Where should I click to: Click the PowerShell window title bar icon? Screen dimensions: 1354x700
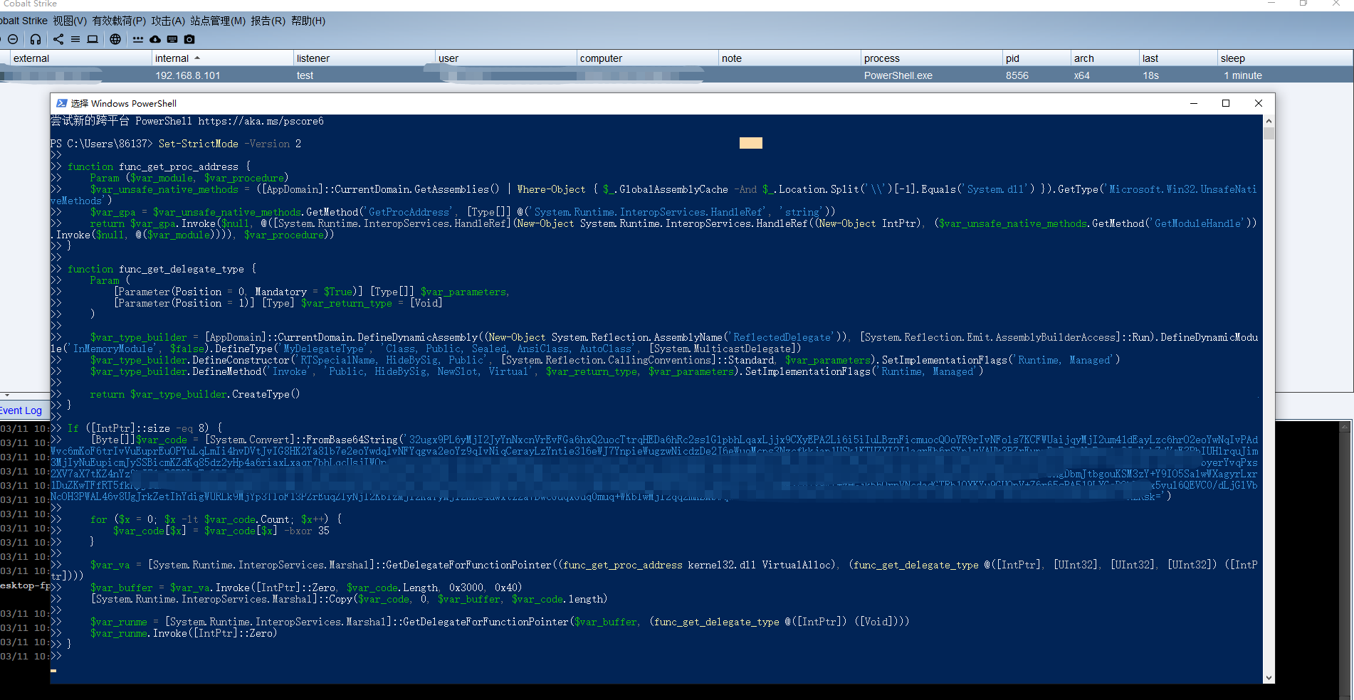pos(62,103)
